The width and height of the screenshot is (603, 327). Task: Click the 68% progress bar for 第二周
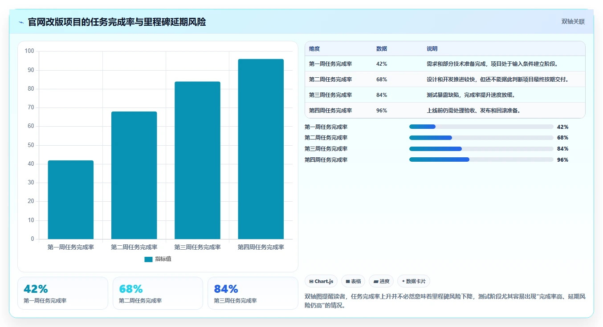(481, 138)
